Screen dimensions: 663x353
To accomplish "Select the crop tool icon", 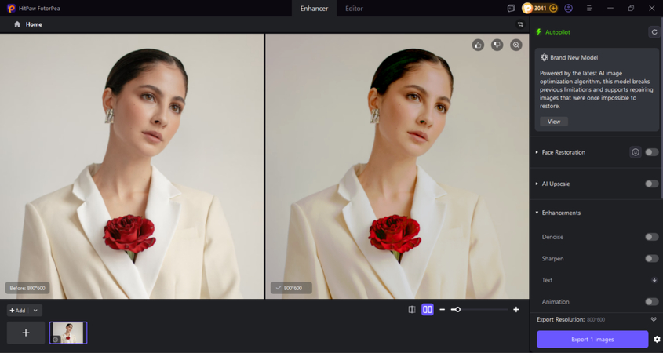I will [520, 24].
